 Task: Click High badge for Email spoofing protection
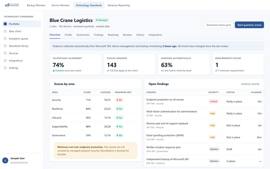click(212, 137)
